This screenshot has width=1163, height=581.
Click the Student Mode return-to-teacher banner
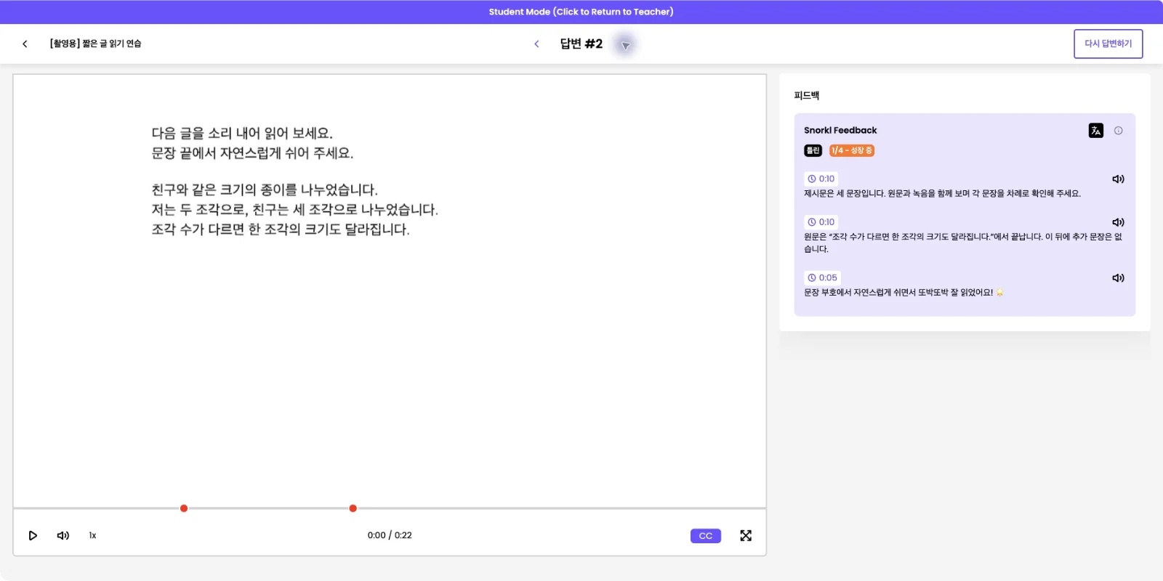[x=581, y=12]
